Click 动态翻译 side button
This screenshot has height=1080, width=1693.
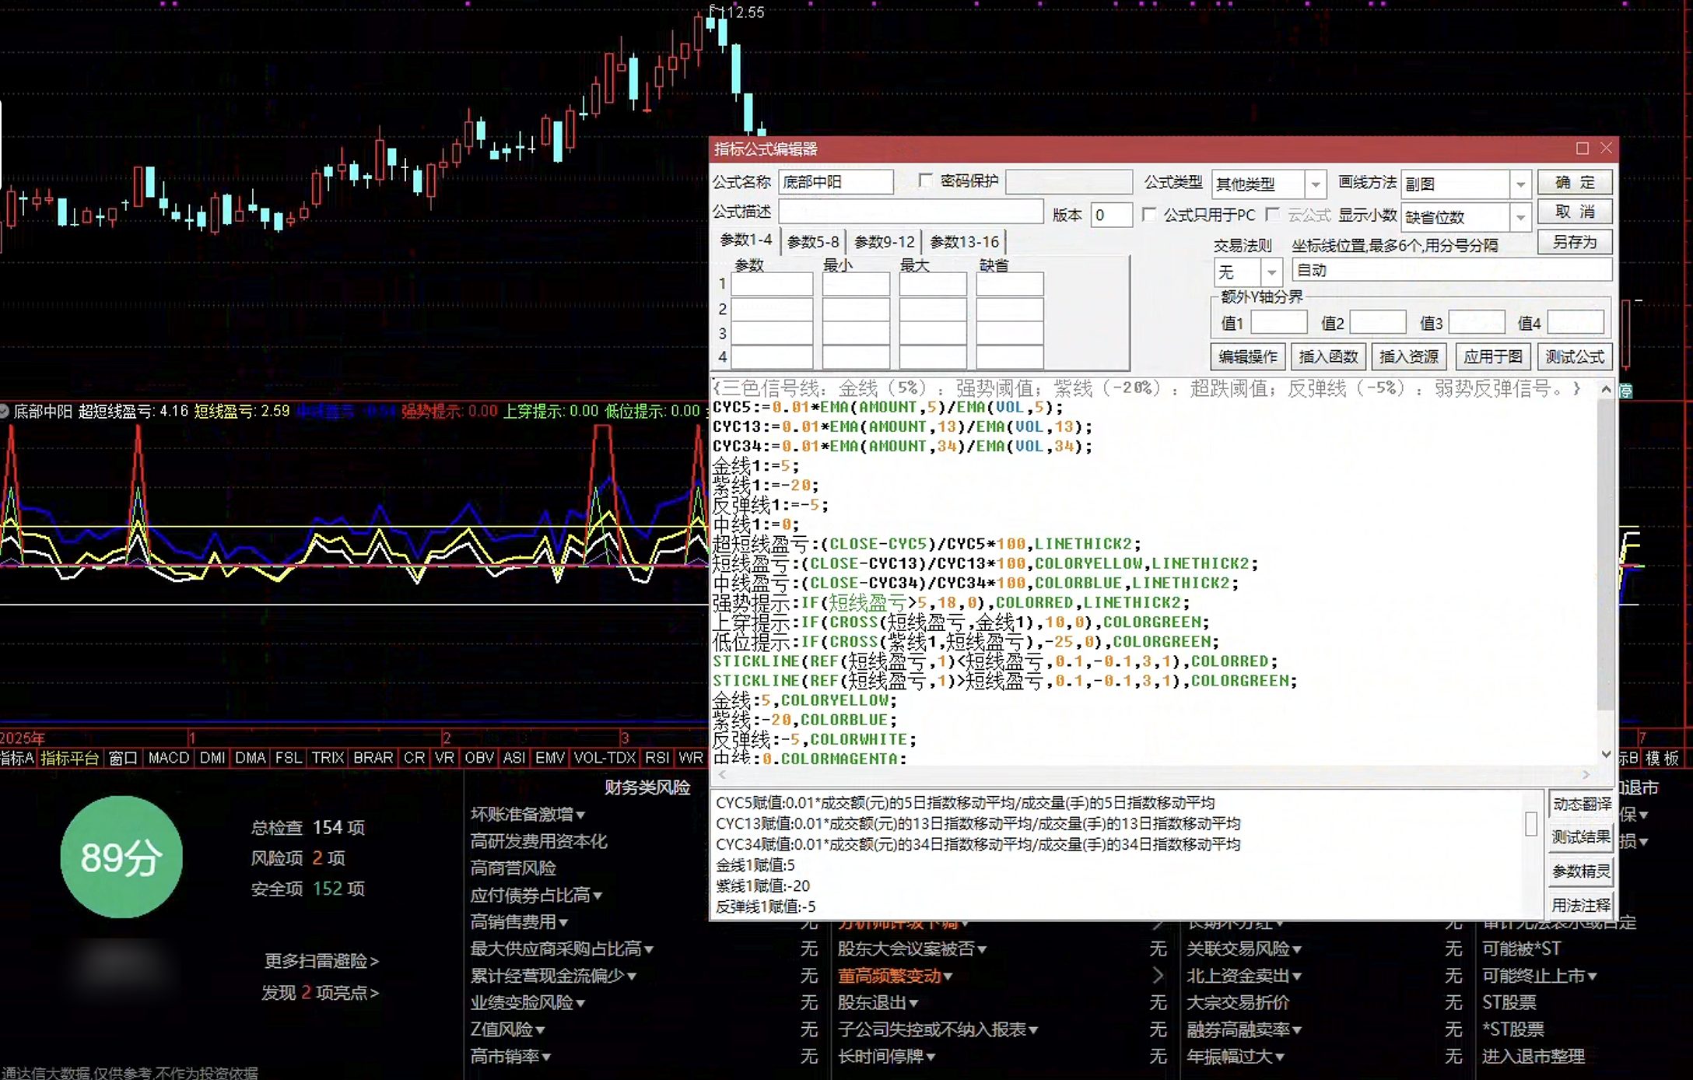1581,805
